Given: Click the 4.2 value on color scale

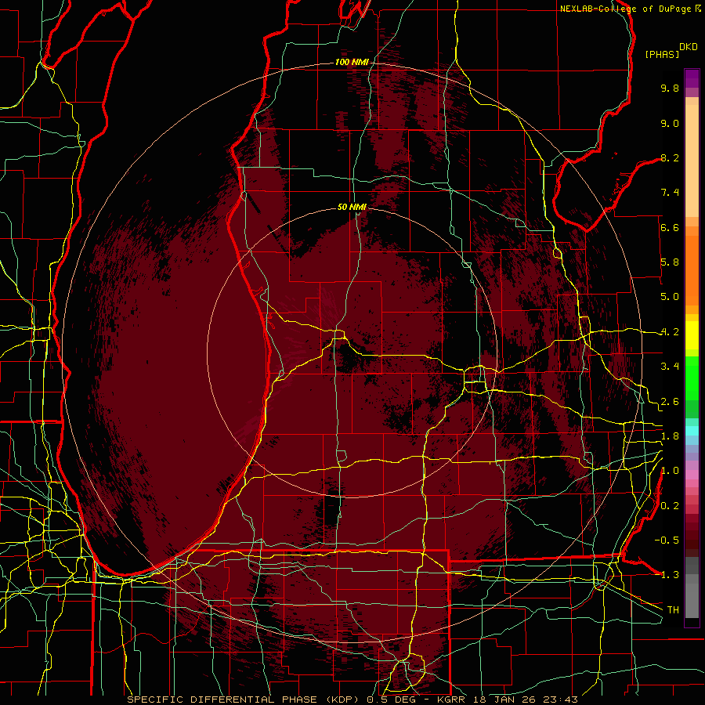Looking at the screenshot, I should coord(670,332).
